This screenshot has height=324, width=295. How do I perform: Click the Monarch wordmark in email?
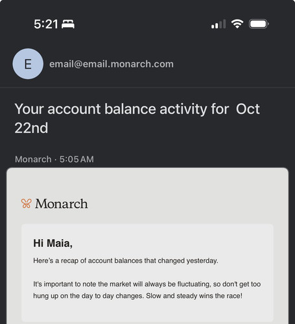coord(62,203)
